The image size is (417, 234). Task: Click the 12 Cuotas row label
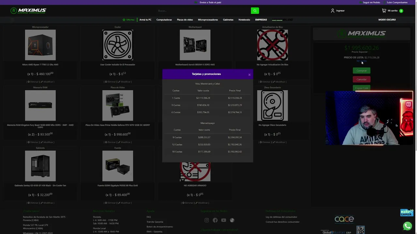[x=177, y=145]
